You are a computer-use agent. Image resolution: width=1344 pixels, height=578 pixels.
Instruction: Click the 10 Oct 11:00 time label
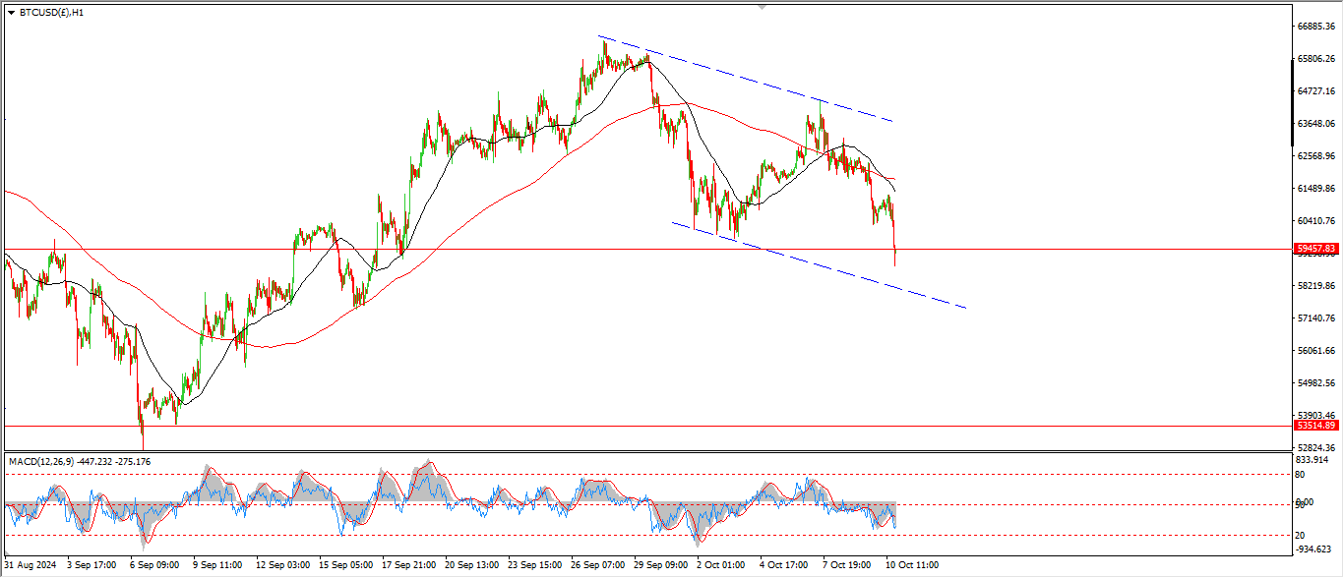pyautogui.click(x=910, y=565)
